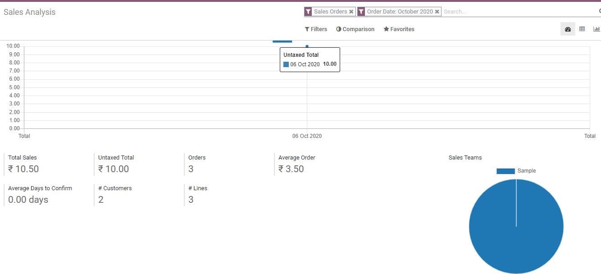Switch to Graph view
This screenshot has width=601, height=274.
pyautogui.click(x=596, y=28)
